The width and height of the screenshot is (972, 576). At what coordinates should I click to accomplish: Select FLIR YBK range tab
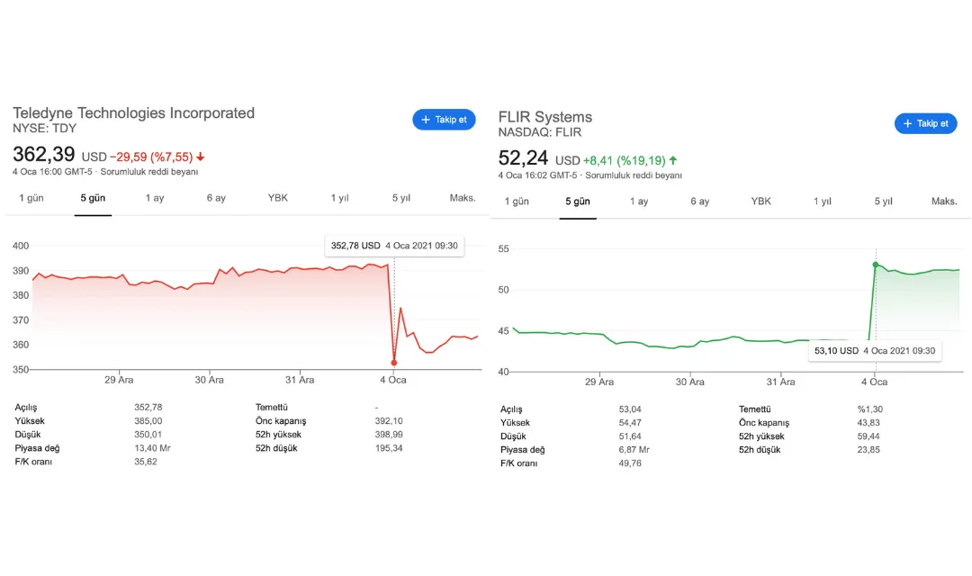[760, 201]
